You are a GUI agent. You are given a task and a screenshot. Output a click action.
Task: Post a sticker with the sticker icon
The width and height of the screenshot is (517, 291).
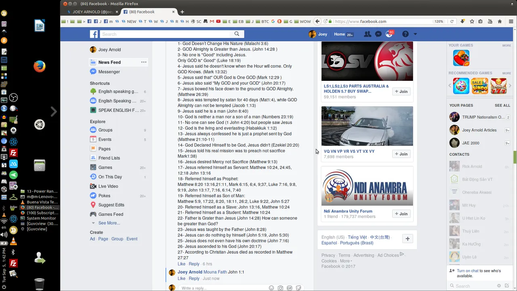(x=298, y=288)
